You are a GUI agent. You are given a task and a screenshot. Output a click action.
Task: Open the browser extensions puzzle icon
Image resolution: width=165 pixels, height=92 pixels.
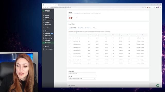pyautogui.click(x=154, y=7)
